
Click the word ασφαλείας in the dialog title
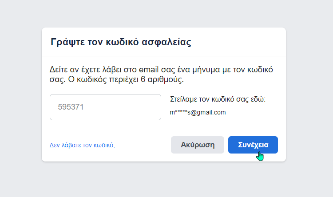(x=166, y=42)
